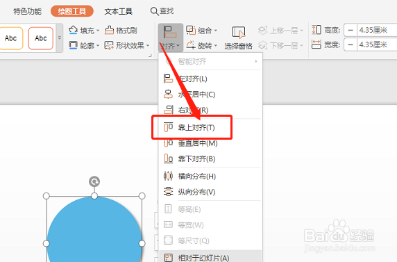Click the 对齐 align button
Viewport: 397px width, 262px height.
pyautogui.click(x=171, y=38)
